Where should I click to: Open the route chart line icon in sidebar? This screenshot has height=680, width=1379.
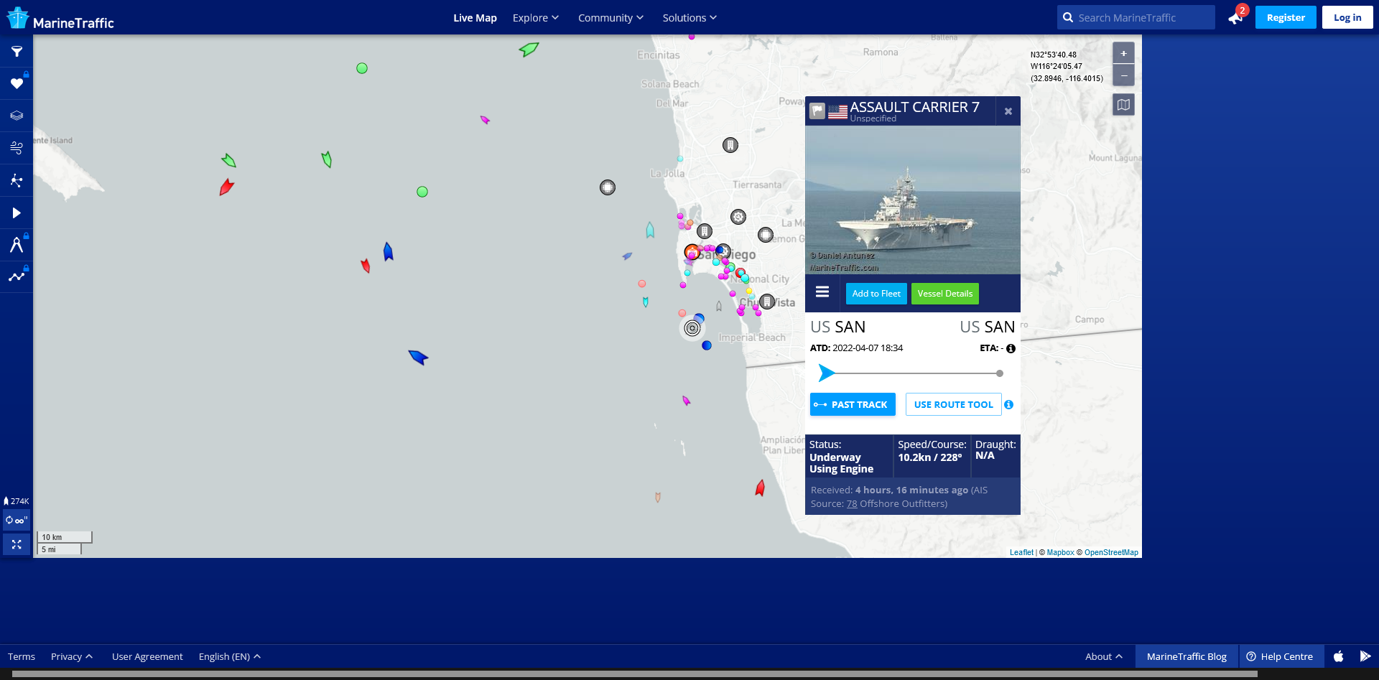pos(17,276)
